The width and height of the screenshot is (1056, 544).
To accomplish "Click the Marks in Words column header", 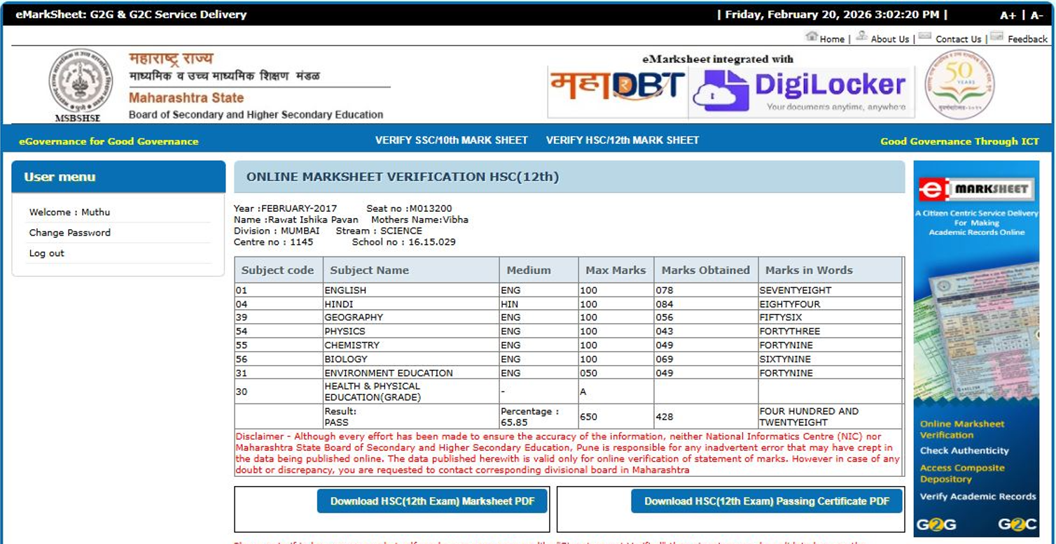I will click(x=831, y=270).
